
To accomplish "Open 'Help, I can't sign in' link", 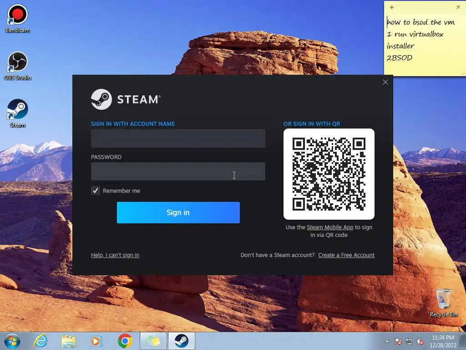I will tap(115, 255).
